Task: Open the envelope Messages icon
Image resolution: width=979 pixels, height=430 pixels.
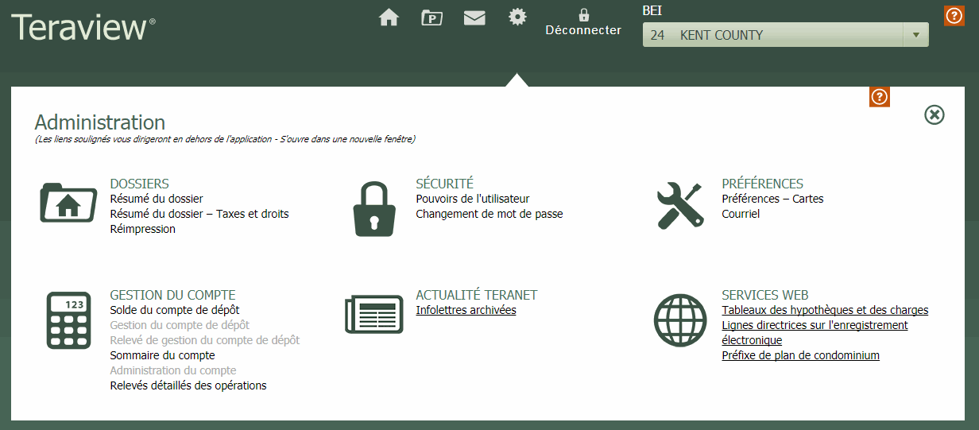Action: coord(474,17)
